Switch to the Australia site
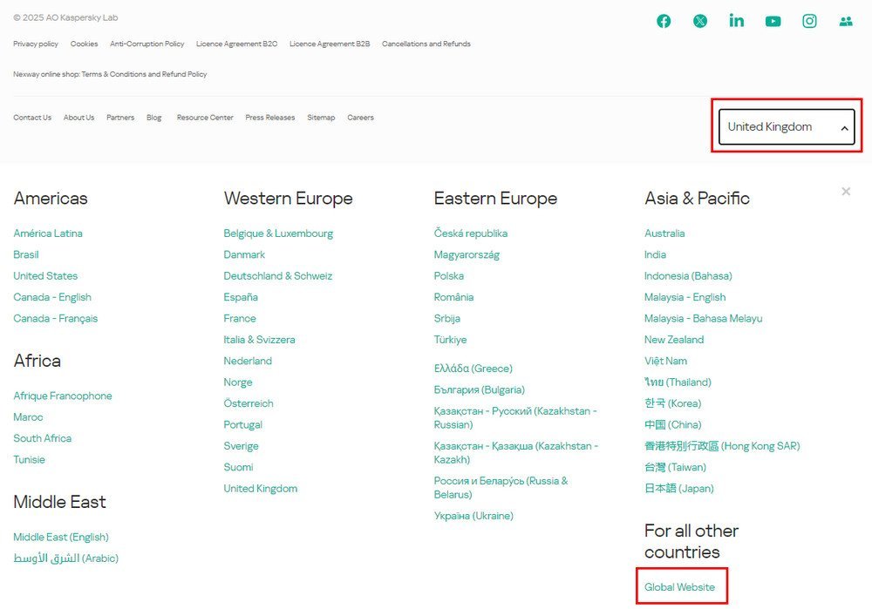This screenshot has height=609, width=872. click(664, 233)
